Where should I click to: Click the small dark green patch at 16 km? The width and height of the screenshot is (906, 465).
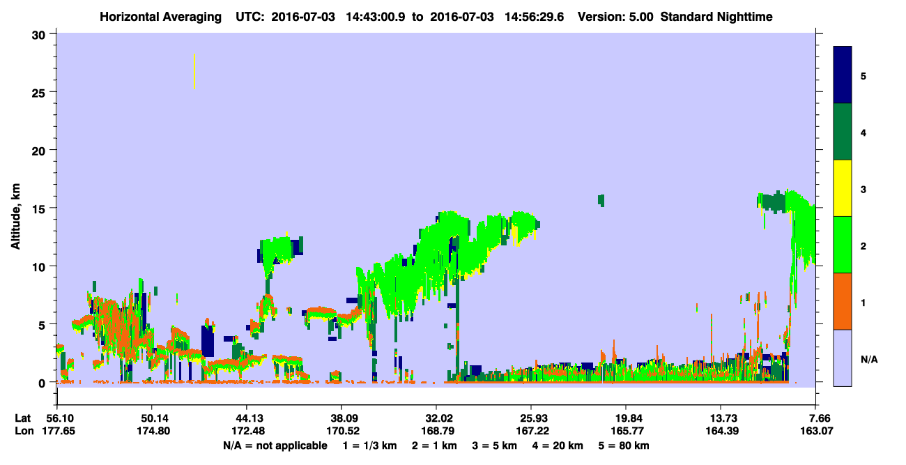click(601, 200)
